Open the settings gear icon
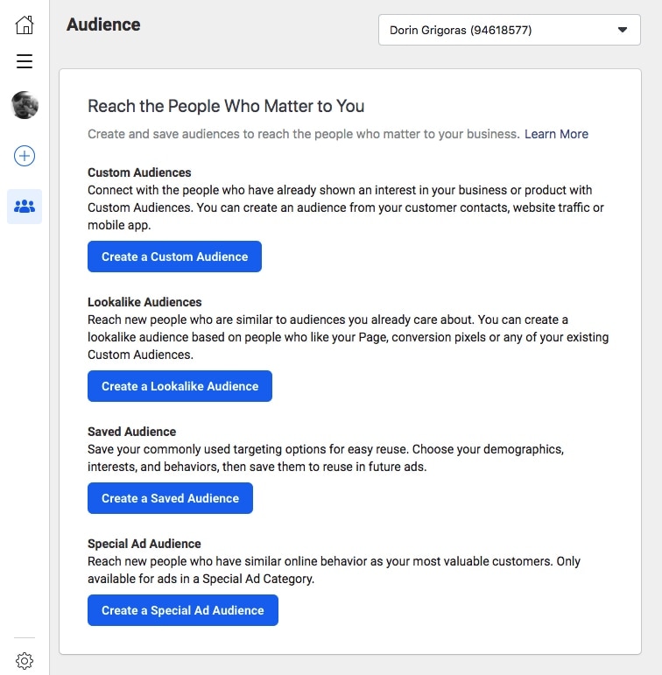This screenshot has width=662, height=675. tap(25, 661)
